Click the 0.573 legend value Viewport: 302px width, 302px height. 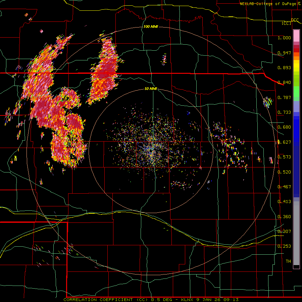[x=284, y=157]
